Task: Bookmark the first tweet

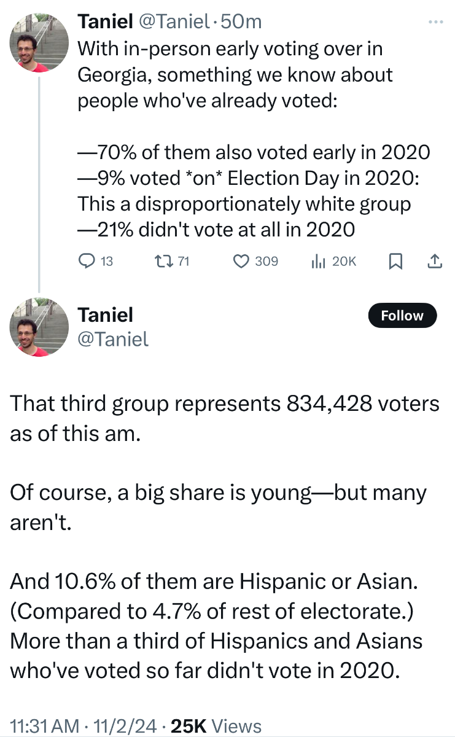Action: [x=396, y=262]
